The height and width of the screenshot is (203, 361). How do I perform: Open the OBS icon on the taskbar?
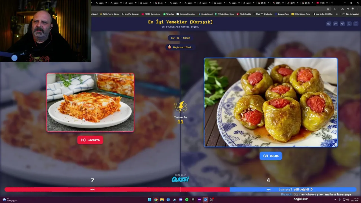tap(212, 200)
